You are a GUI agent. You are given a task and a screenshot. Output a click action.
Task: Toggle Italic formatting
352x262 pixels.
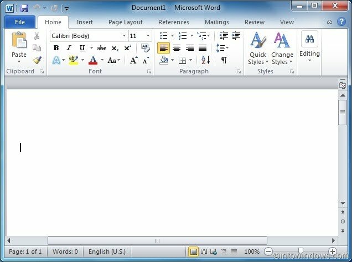pos(69,48)
